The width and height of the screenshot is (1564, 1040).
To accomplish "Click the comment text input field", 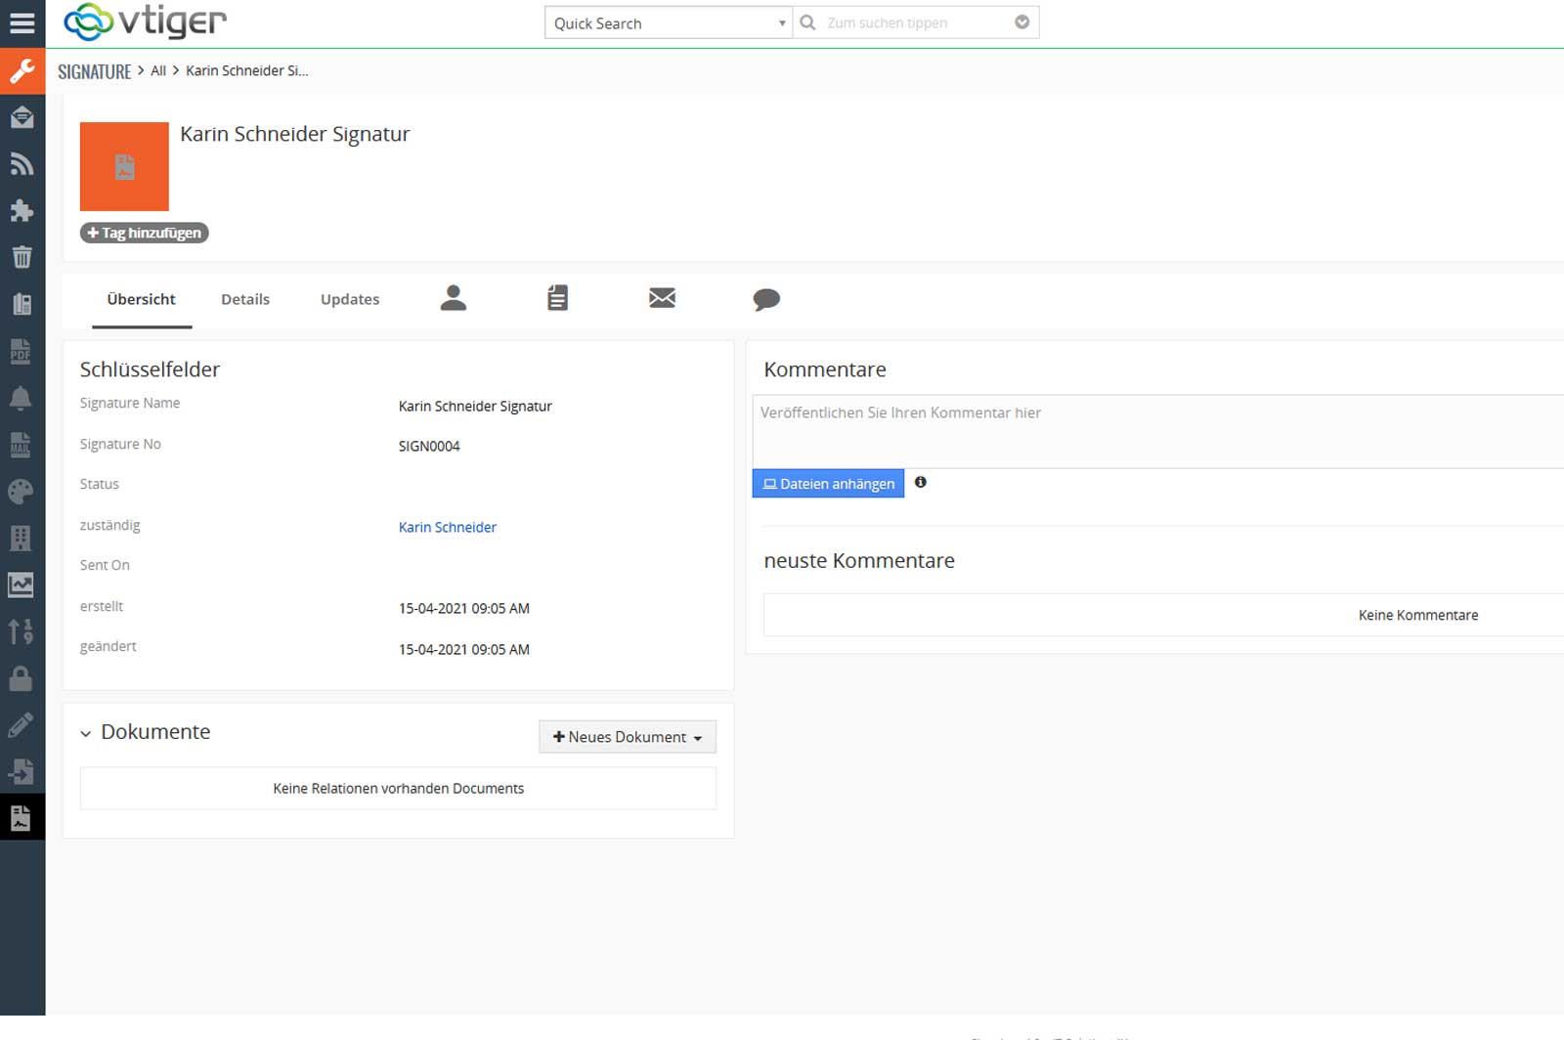I will coord(1153,431).
